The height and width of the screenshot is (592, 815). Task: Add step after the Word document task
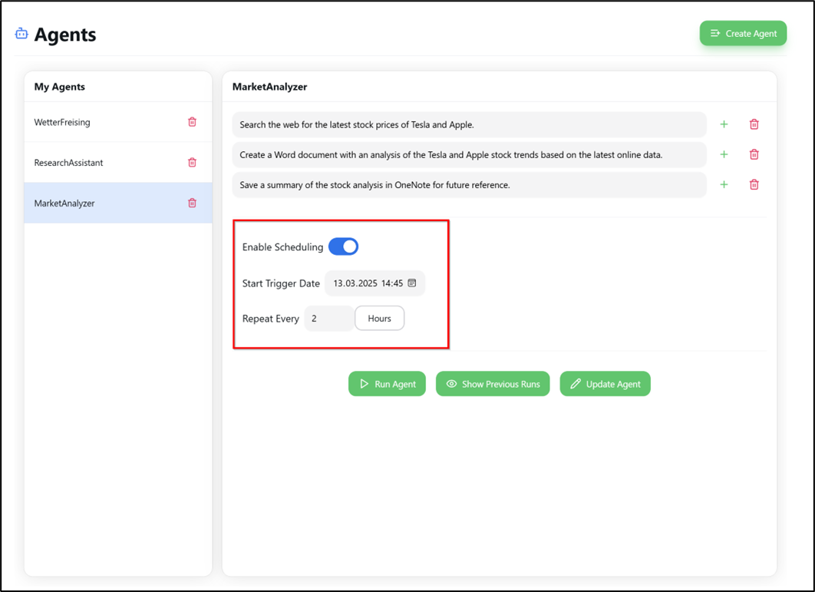coord(724,154)
